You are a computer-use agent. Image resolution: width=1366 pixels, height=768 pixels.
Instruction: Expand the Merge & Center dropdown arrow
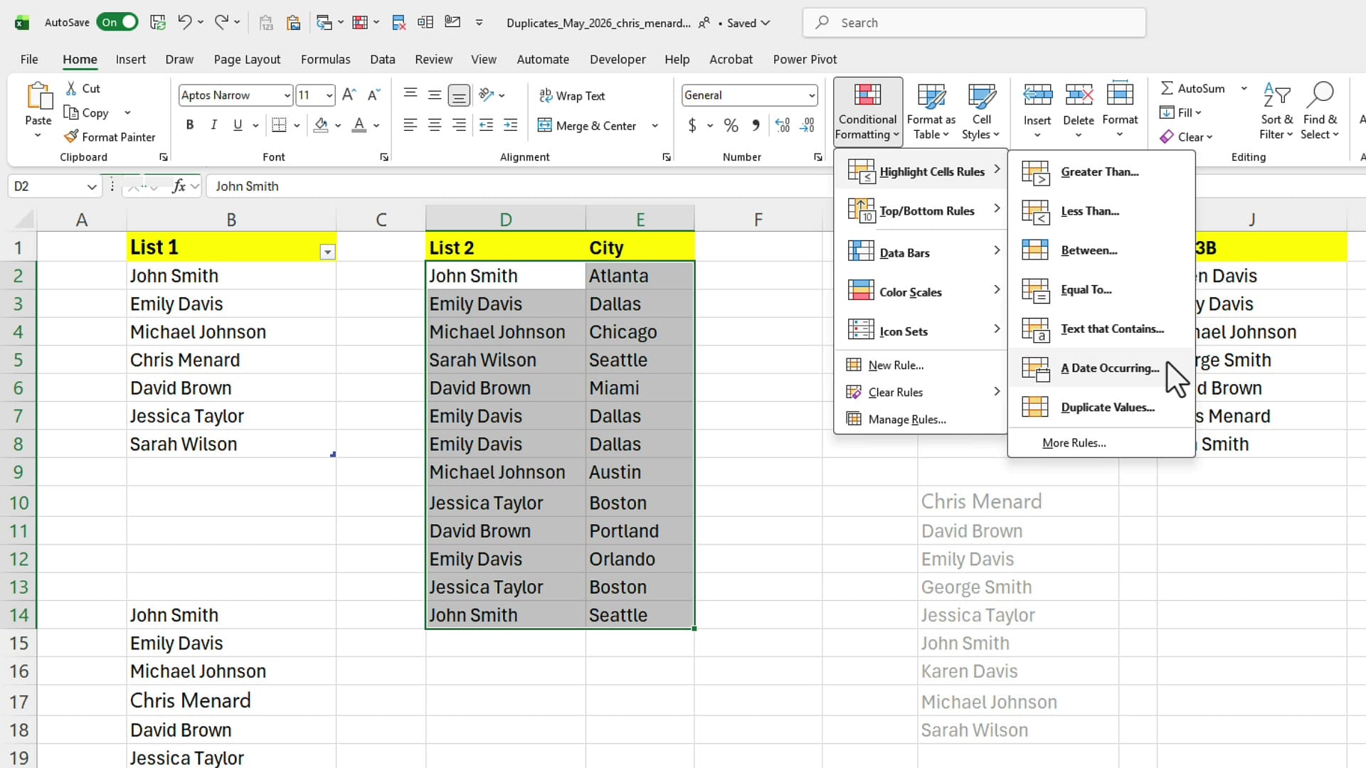coord(655,126)
